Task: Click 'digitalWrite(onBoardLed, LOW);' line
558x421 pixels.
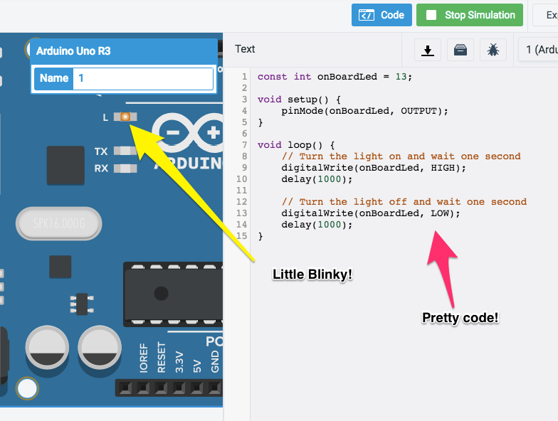Action: coord(370,213)
